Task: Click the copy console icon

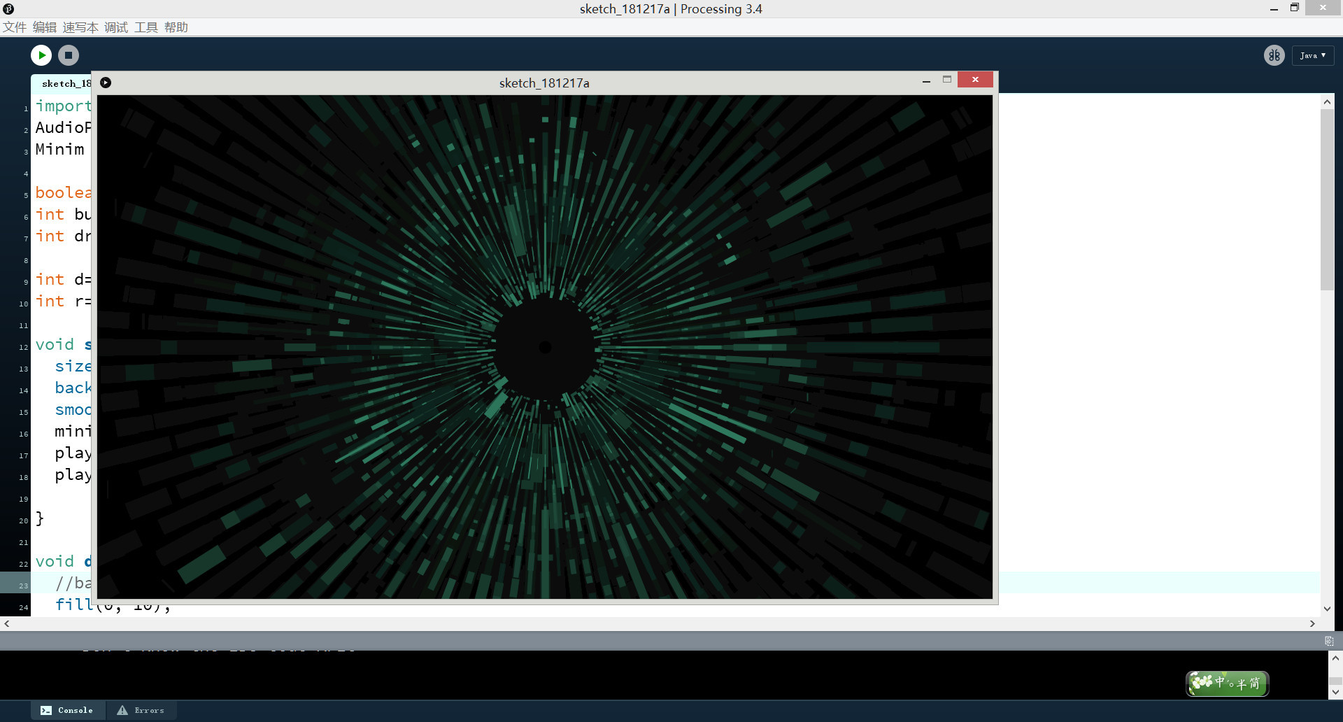Action: [1329, 641]
